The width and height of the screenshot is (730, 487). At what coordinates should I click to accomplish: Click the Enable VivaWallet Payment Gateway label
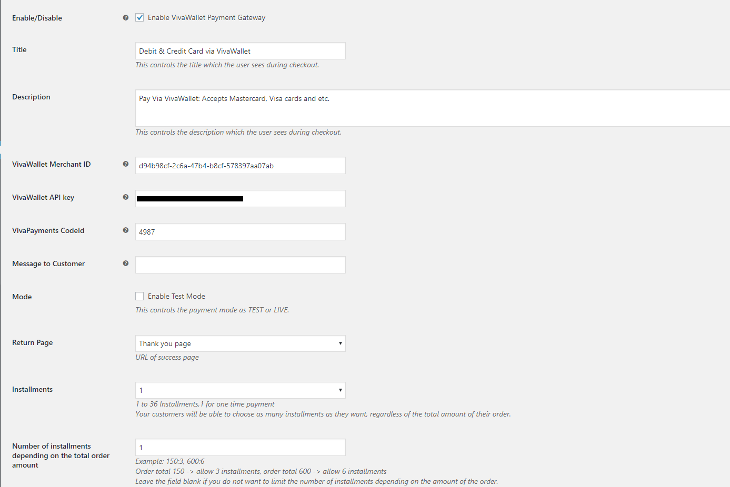(x=206, y=17)
